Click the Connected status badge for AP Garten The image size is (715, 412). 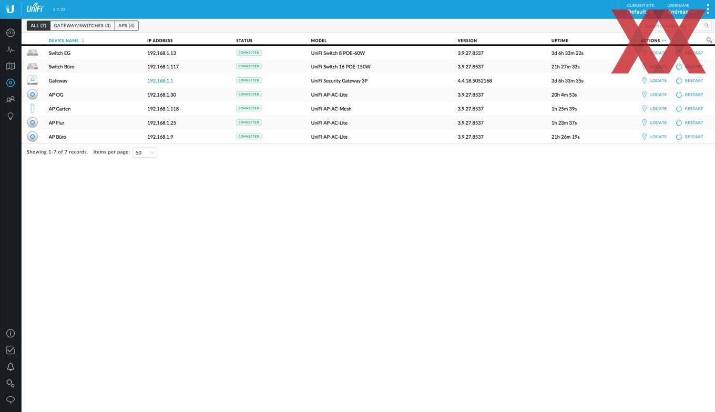(249, 108)
